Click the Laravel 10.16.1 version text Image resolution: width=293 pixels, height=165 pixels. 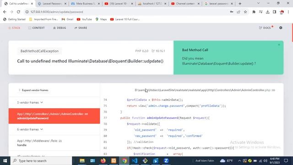click(158, 51)
